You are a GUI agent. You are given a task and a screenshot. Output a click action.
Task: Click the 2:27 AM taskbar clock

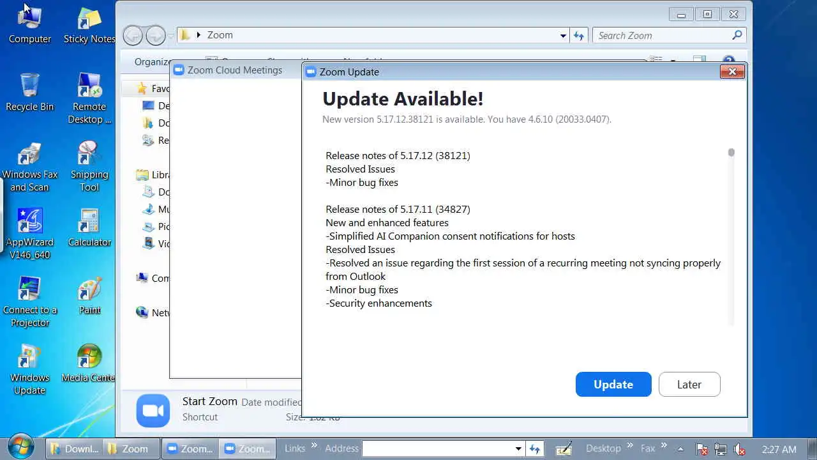coord(779,449)
